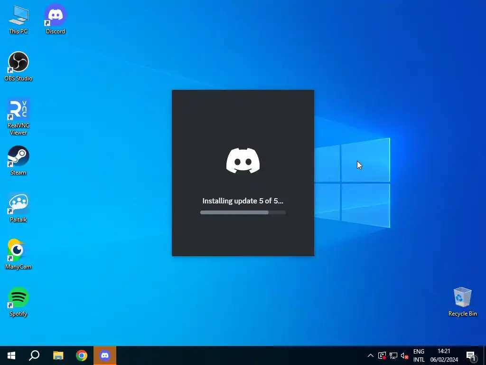Click the muted volume tray icon
Screen dimensions: 486x365
pos(404,355)
